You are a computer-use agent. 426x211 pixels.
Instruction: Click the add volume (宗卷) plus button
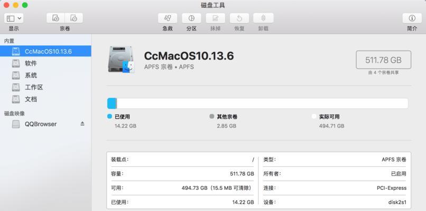tap(55, 18)
